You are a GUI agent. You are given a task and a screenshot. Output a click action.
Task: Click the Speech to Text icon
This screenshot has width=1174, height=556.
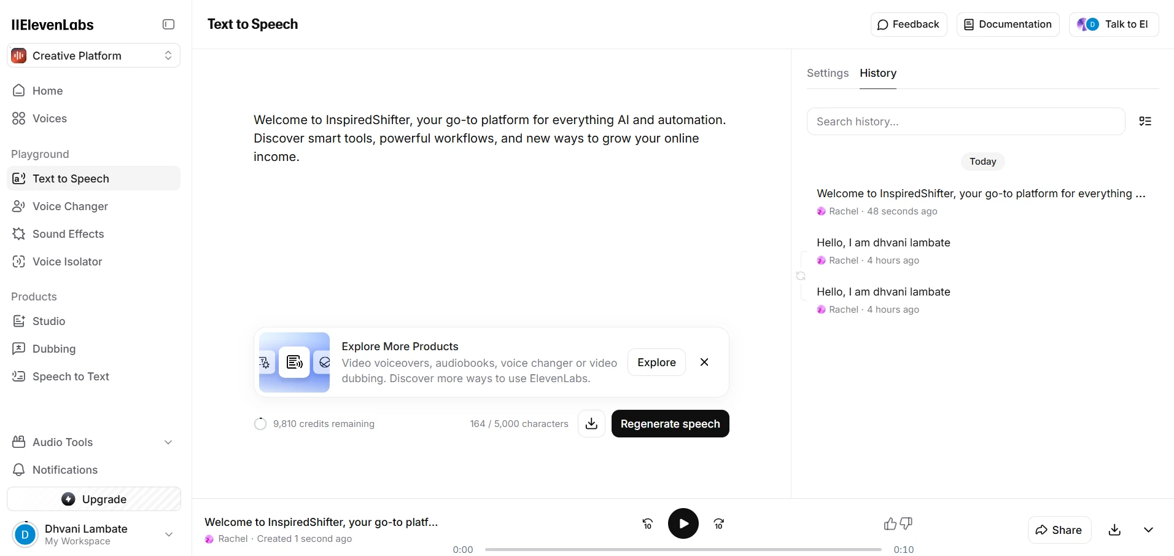[19, 376]
